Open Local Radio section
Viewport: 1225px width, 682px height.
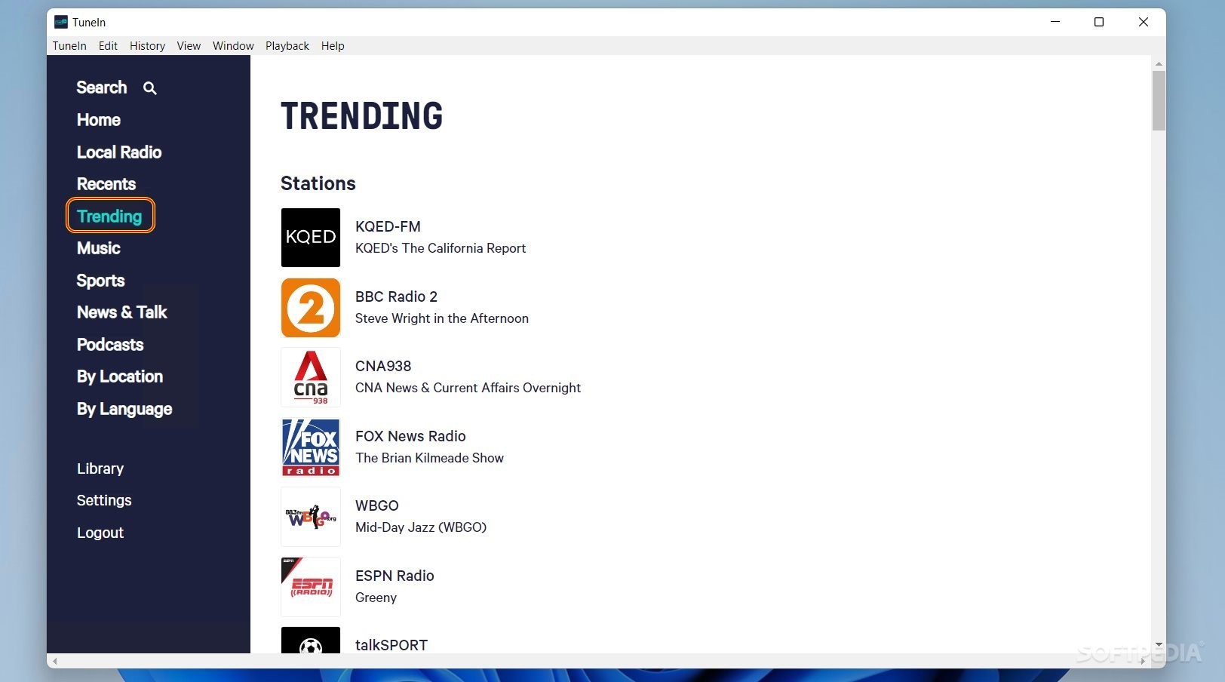(x=119, y=152)
